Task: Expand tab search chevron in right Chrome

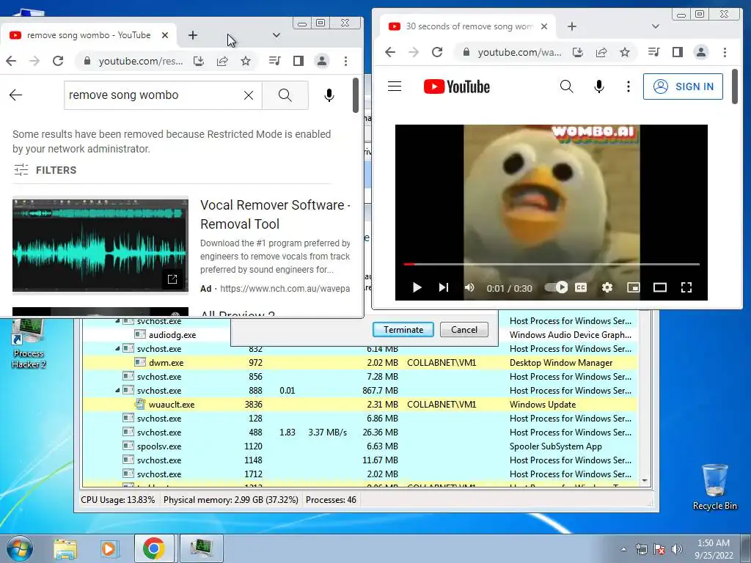Action: 655,26
